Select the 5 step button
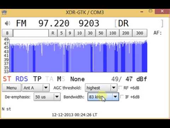 click(x=61, y=33)
